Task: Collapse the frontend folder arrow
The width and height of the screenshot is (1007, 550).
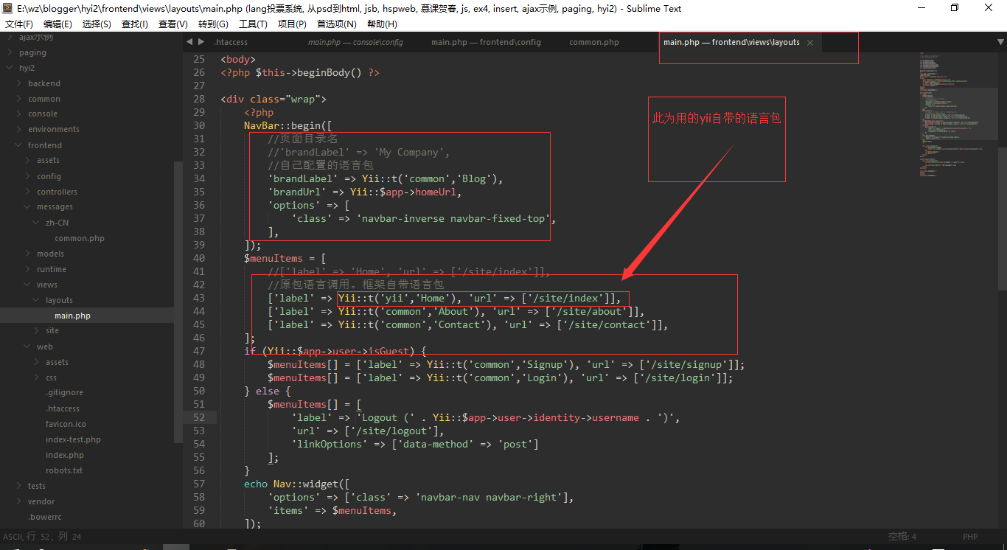Action: point(19,145)
